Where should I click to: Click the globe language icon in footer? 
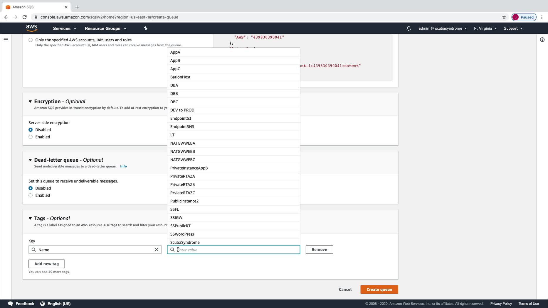pos(43,304)
